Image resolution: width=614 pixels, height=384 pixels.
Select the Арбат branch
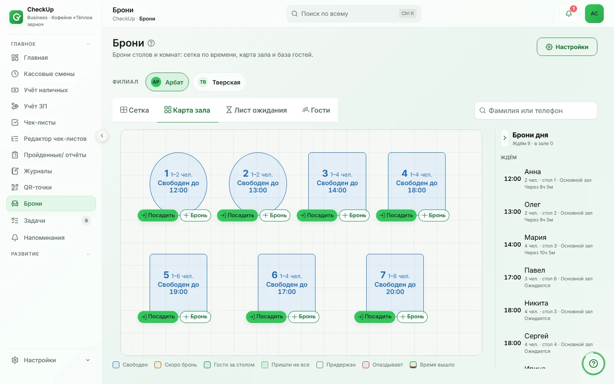pos(167,82)
